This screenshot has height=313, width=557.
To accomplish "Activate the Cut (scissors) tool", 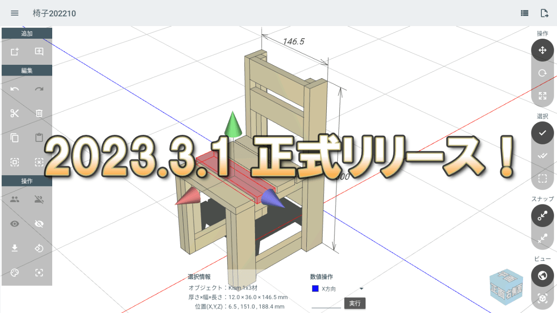I will pos(14,113).
